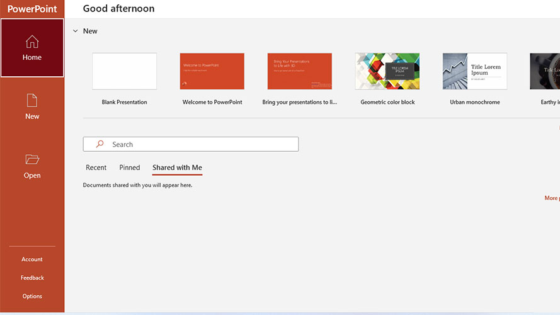Screen dimensions: 560x315
Task: Choose the Geometric color block template
Action: (387, 71)
